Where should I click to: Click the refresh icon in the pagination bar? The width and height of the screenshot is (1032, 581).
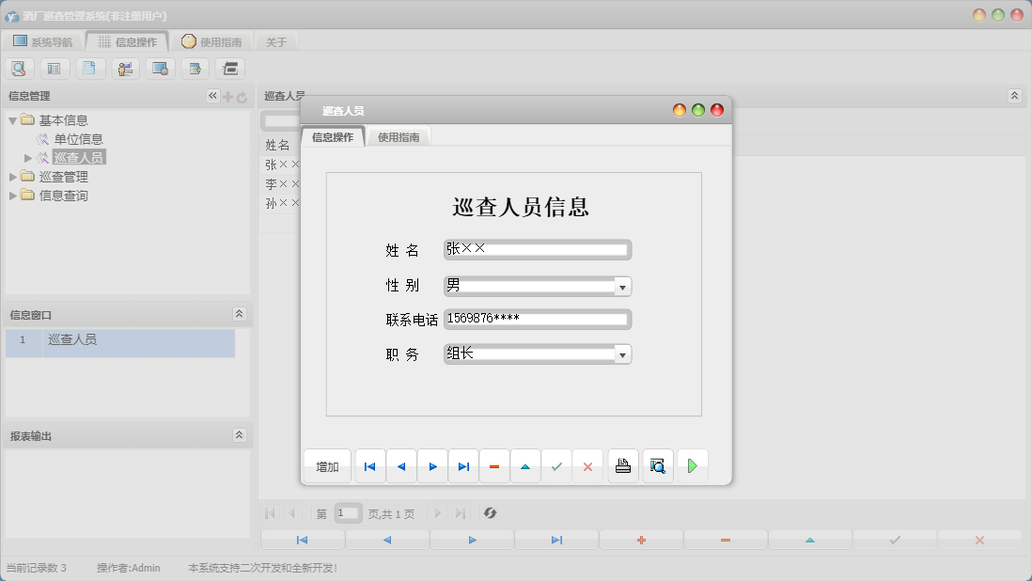pyautogui.click(x=490, y=513)
